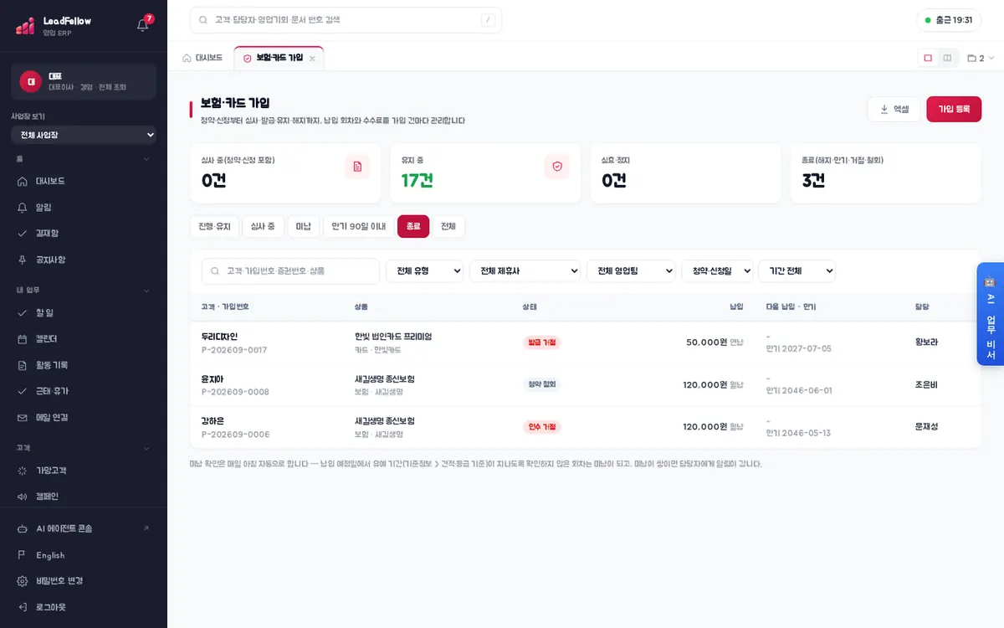Click the bell icon beside 알림 in the sidebar
This screenshot has width=1004, height=628.
[23, 207]
